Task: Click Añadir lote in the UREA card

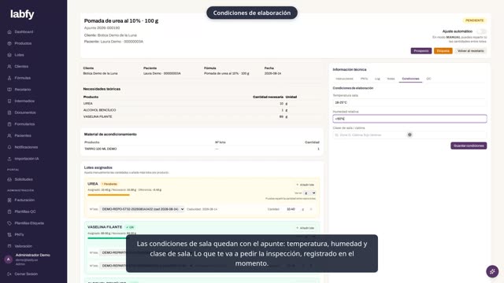Action: (306, 186)
